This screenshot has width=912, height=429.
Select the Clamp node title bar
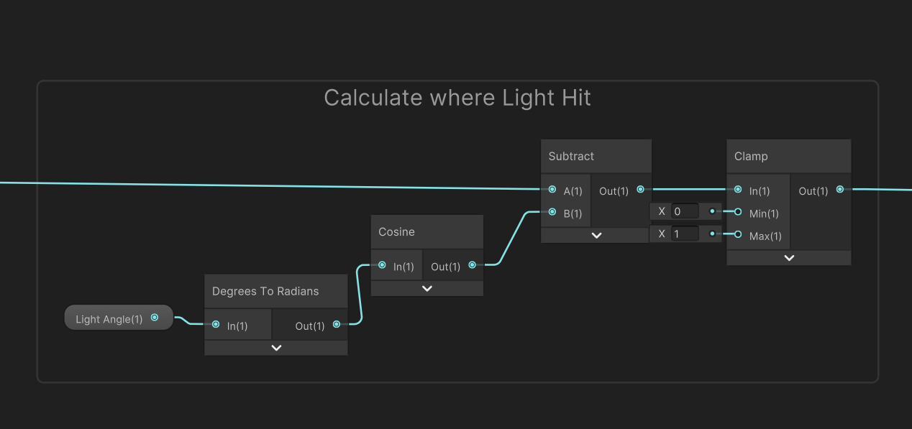tap(789, 157)
